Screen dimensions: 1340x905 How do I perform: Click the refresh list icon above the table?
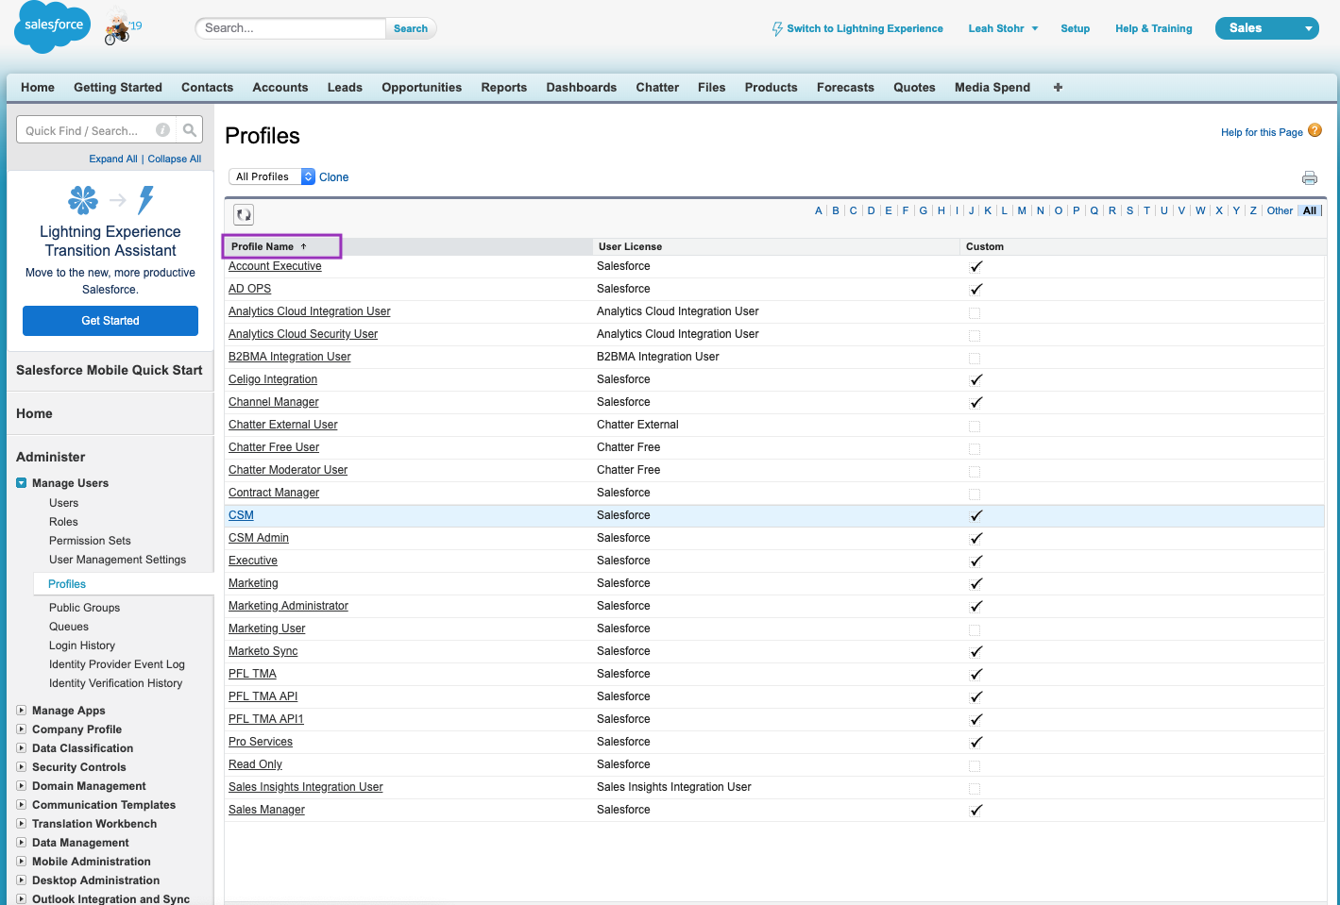point(244,214)
